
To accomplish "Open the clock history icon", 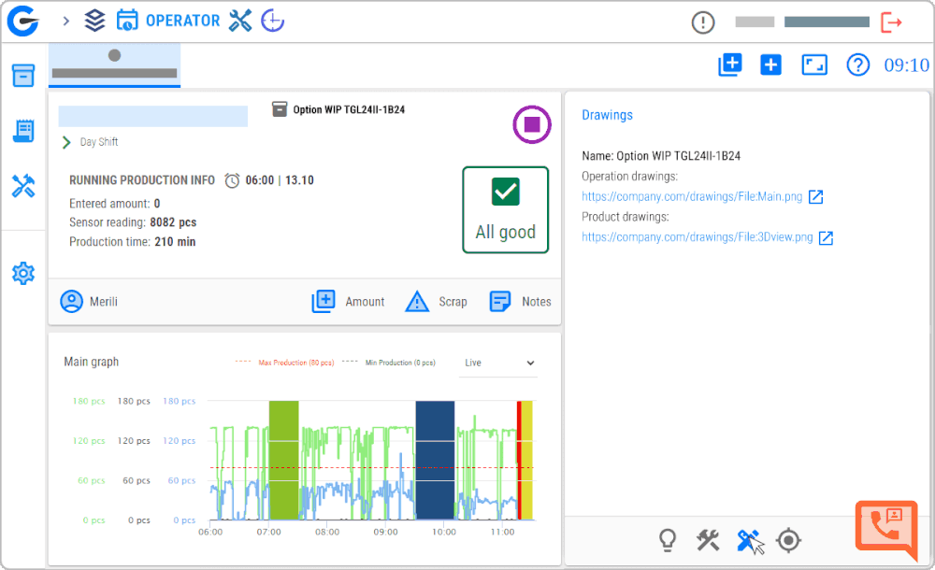I will click(272, 21).
